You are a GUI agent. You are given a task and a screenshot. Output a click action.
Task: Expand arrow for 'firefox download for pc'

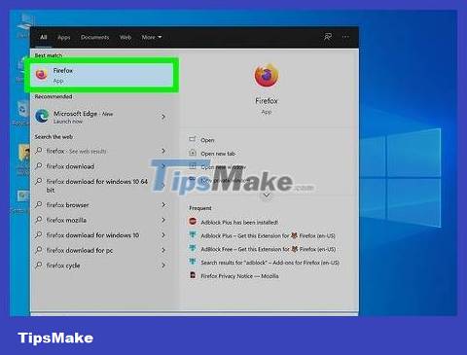click(163, 250)
